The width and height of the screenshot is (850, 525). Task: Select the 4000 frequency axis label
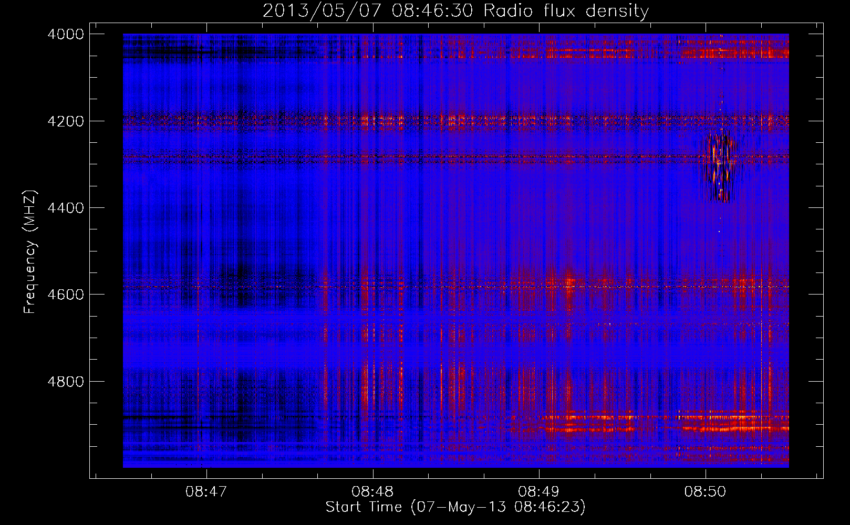point(66,34)
